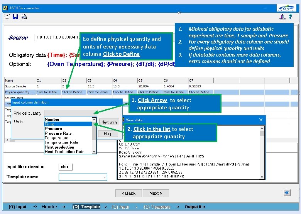This screenshot has height=214, width=301.
Task: Click the exit door icon in toolbar
Action: (282, 17)
